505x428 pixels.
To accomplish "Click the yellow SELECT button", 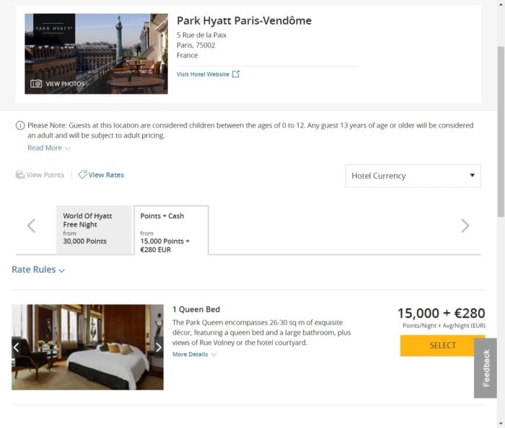I will click(442, 346).
